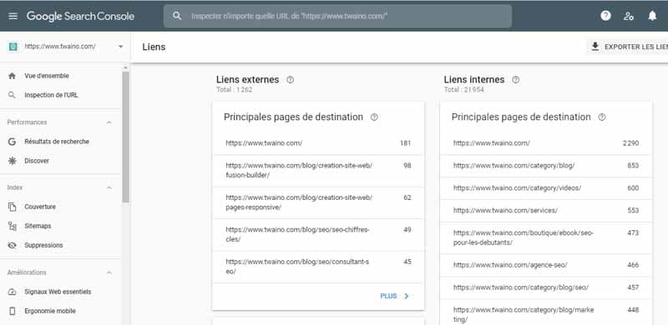This screenshot has height=325, width=668.
Task: Click the chevron arrow next to PLUS
Action: pyautogui.click(x=407, y=296)
